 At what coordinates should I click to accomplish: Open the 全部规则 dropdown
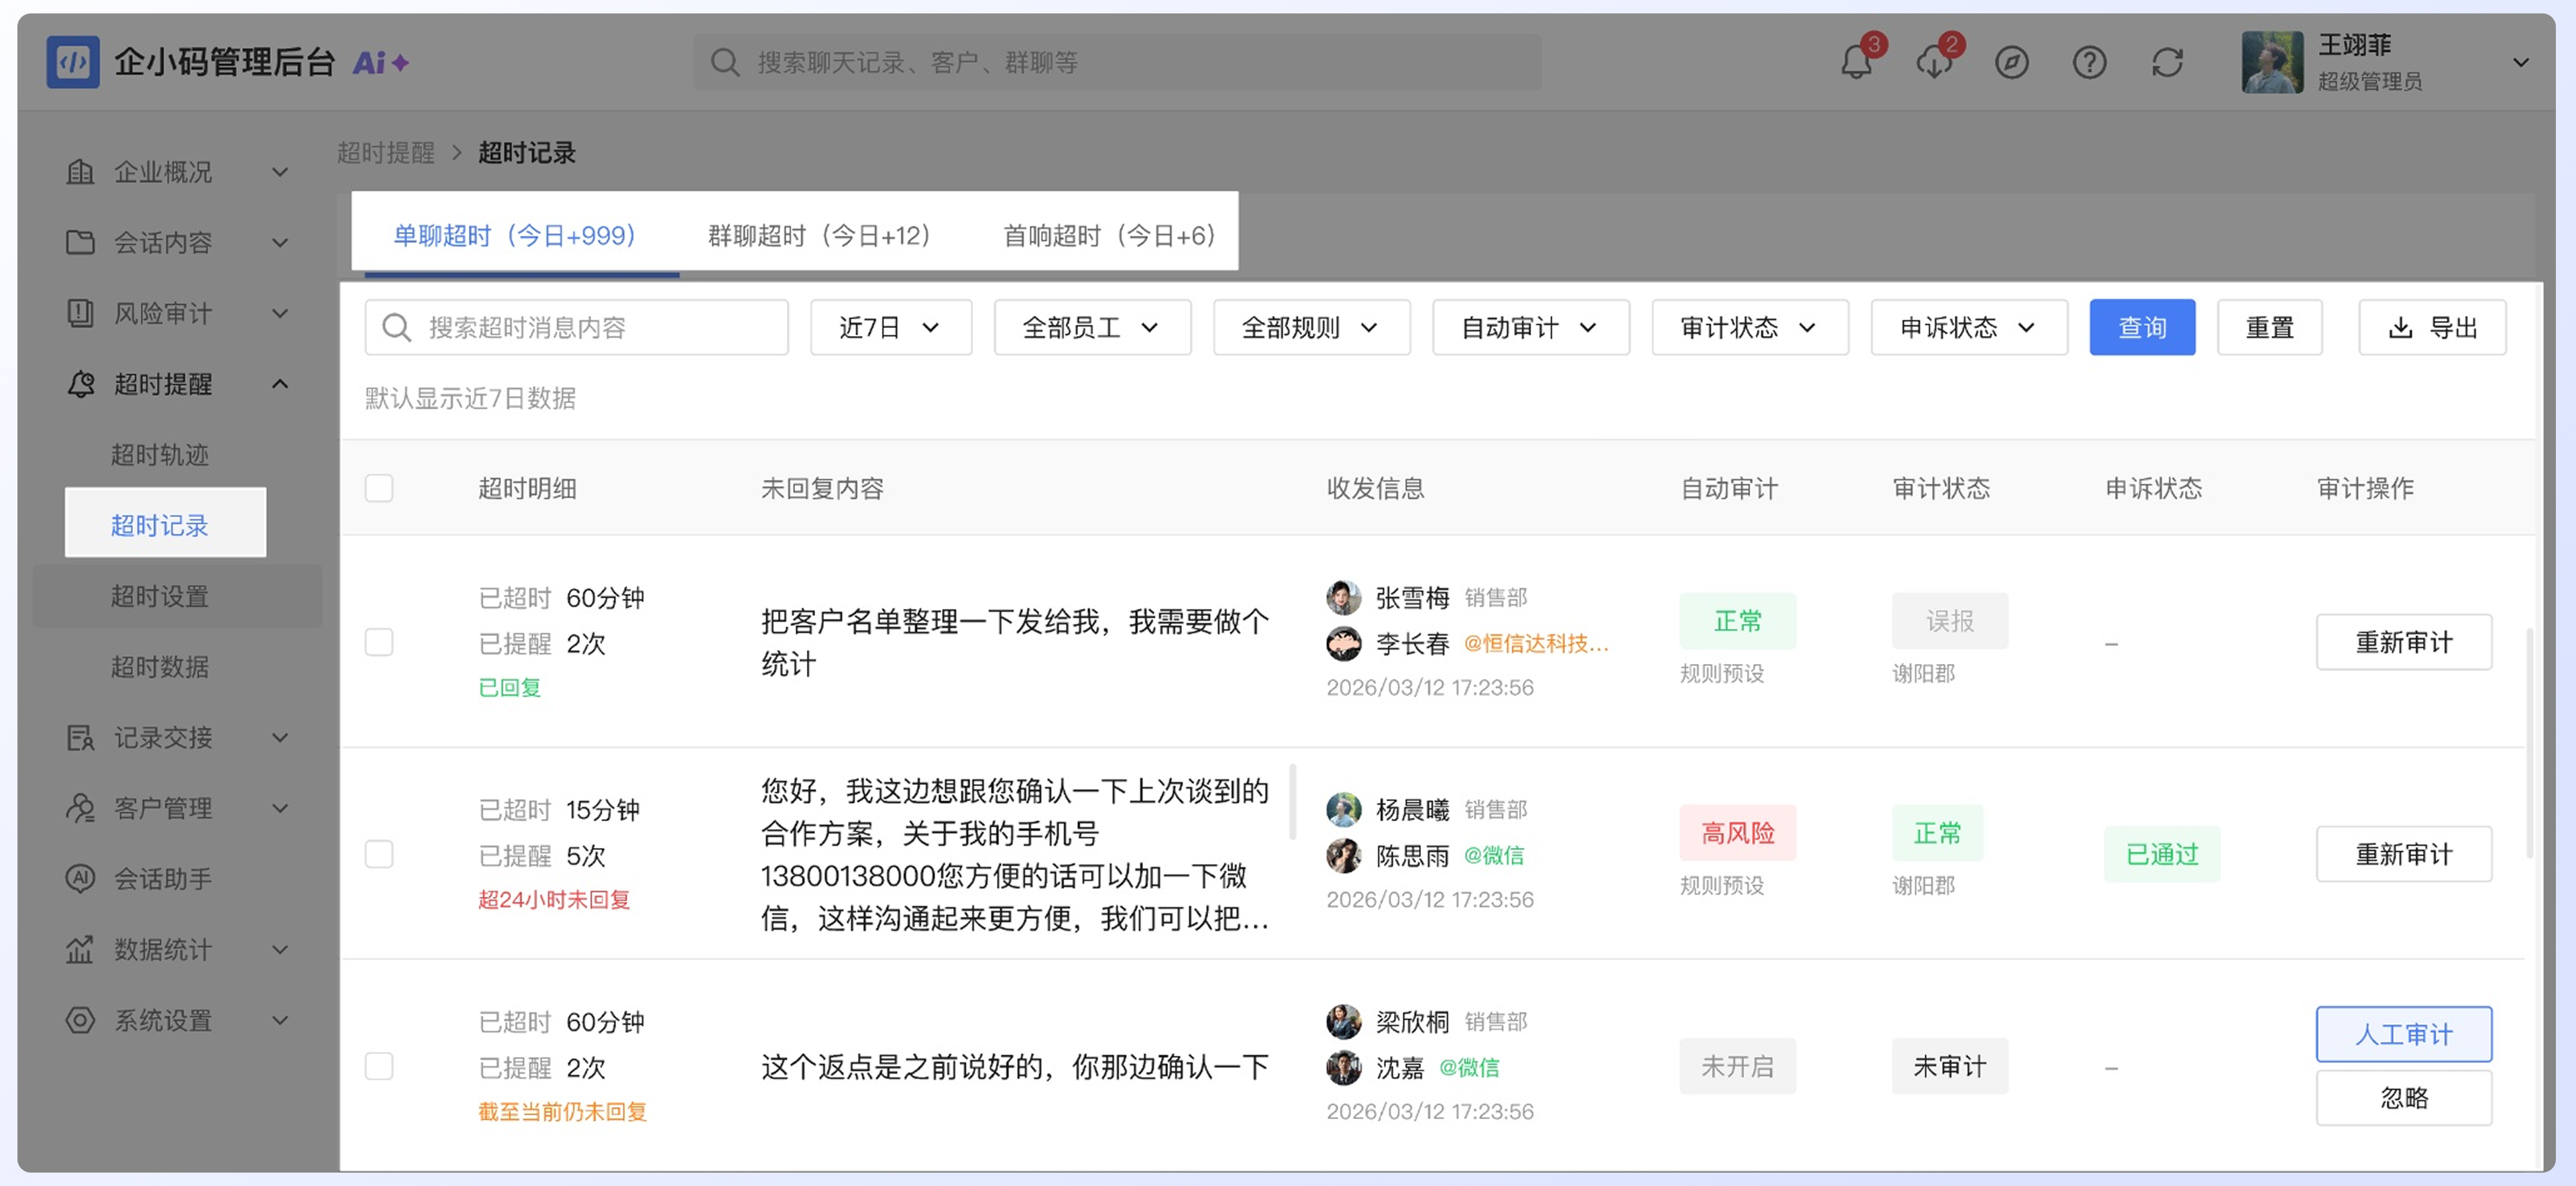[1311, 327]
